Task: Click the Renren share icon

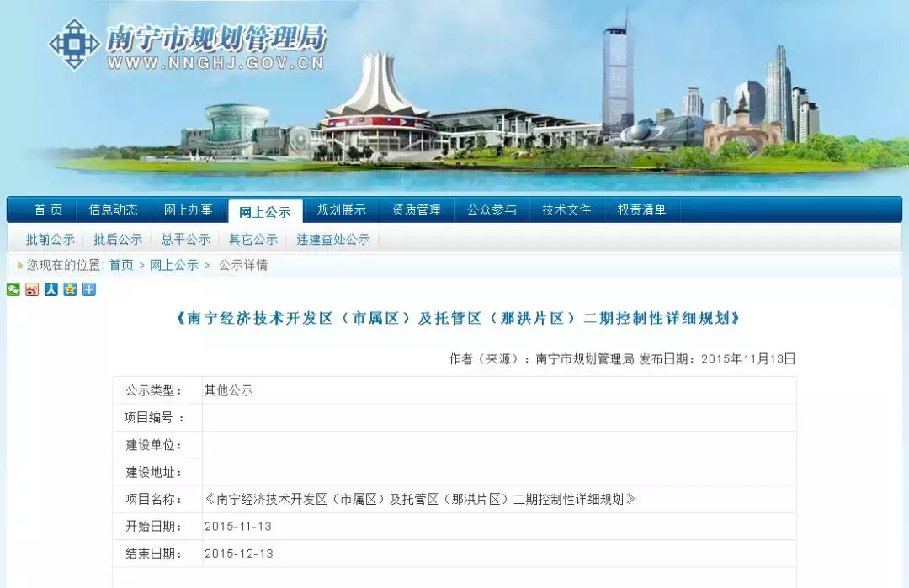Action: pyautogui.click(x=51, y=289)
